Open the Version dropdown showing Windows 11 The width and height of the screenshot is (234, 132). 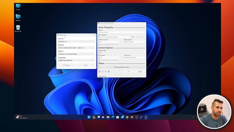tap(76, 41)
